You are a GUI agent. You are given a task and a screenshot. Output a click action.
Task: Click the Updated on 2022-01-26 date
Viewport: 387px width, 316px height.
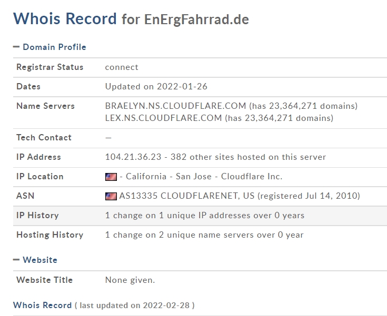(x=156, y=87)
